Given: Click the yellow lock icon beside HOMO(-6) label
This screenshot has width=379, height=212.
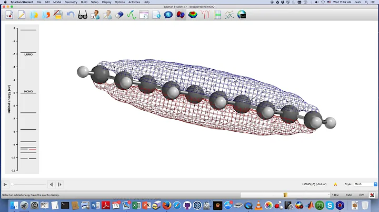Looking at the screenshot, I should 335,184.
